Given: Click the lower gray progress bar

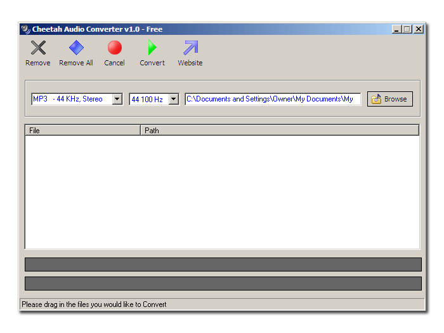Looking at the screenshot, I should click(223, 284).
